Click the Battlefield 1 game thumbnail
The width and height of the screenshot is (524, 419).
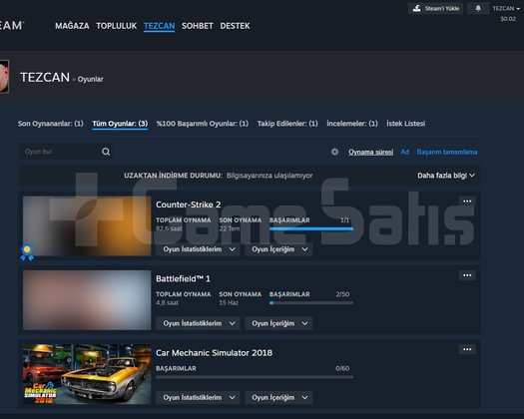87,300
